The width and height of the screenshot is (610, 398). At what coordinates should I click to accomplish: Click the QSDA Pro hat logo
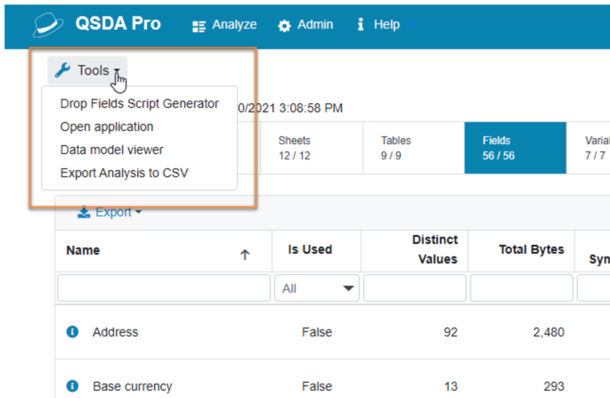tap(48, 25)
